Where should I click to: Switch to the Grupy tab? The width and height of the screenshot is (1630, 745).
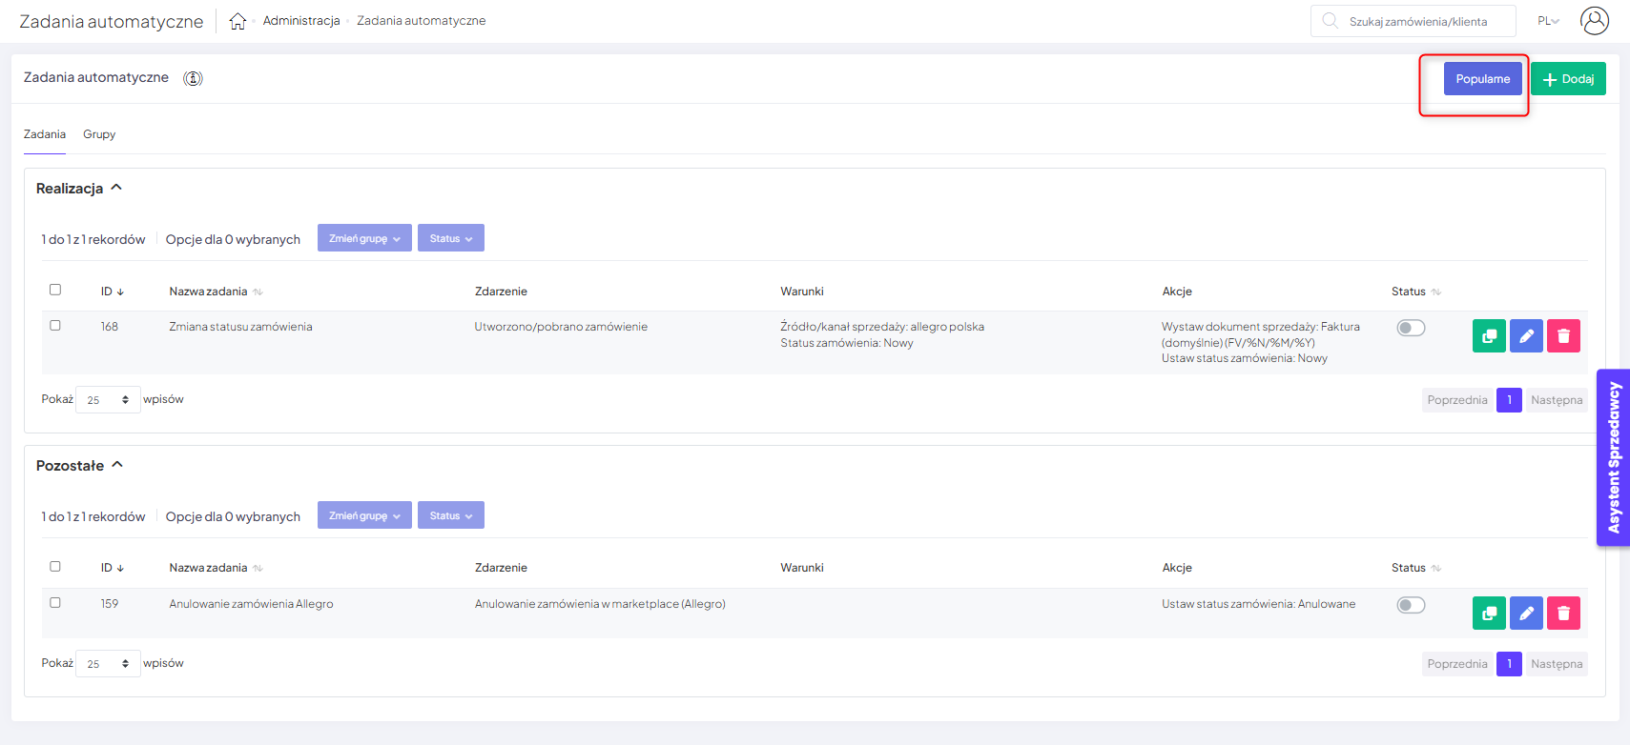coord(99,134)
